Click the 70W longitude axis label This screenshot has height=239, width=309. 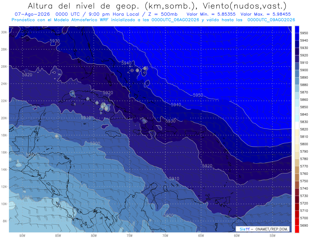click(x=165, y=236)
